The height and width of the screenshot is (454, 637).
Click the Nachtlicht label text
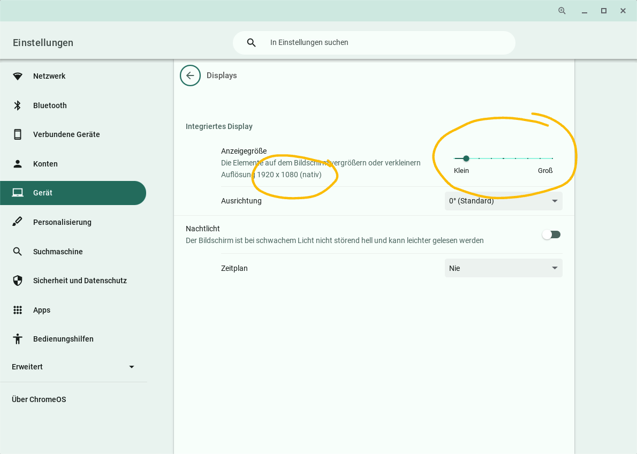click(x=203, y=229)
